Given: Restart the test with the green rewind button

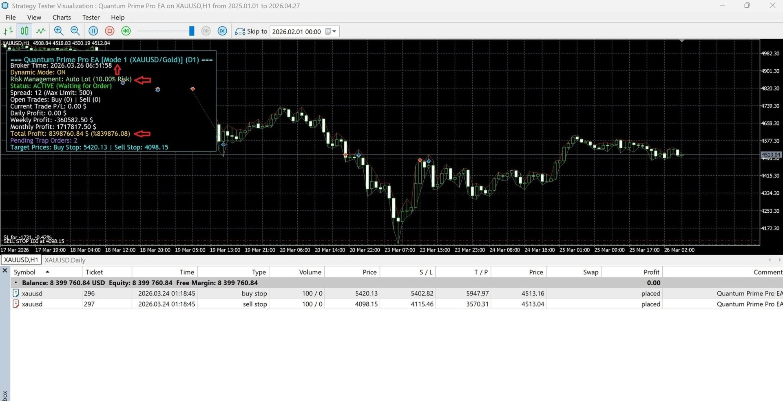Looking at the screenshot, I should point(126,31).
